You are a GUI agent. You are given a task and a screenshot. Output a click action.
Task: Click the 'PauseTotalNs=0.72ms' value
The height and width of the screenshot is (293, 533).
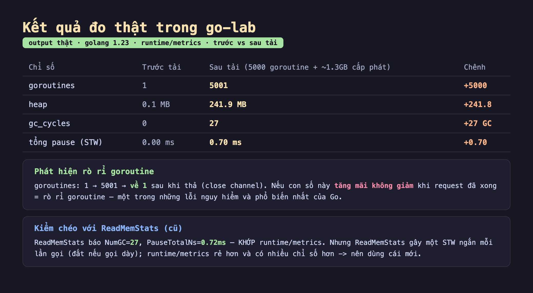(186, 242)
